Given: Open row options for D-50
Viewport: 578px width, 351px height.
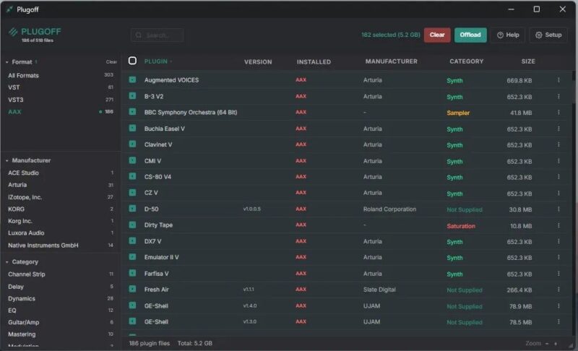Looking at the screenshot, I should 558,209.
